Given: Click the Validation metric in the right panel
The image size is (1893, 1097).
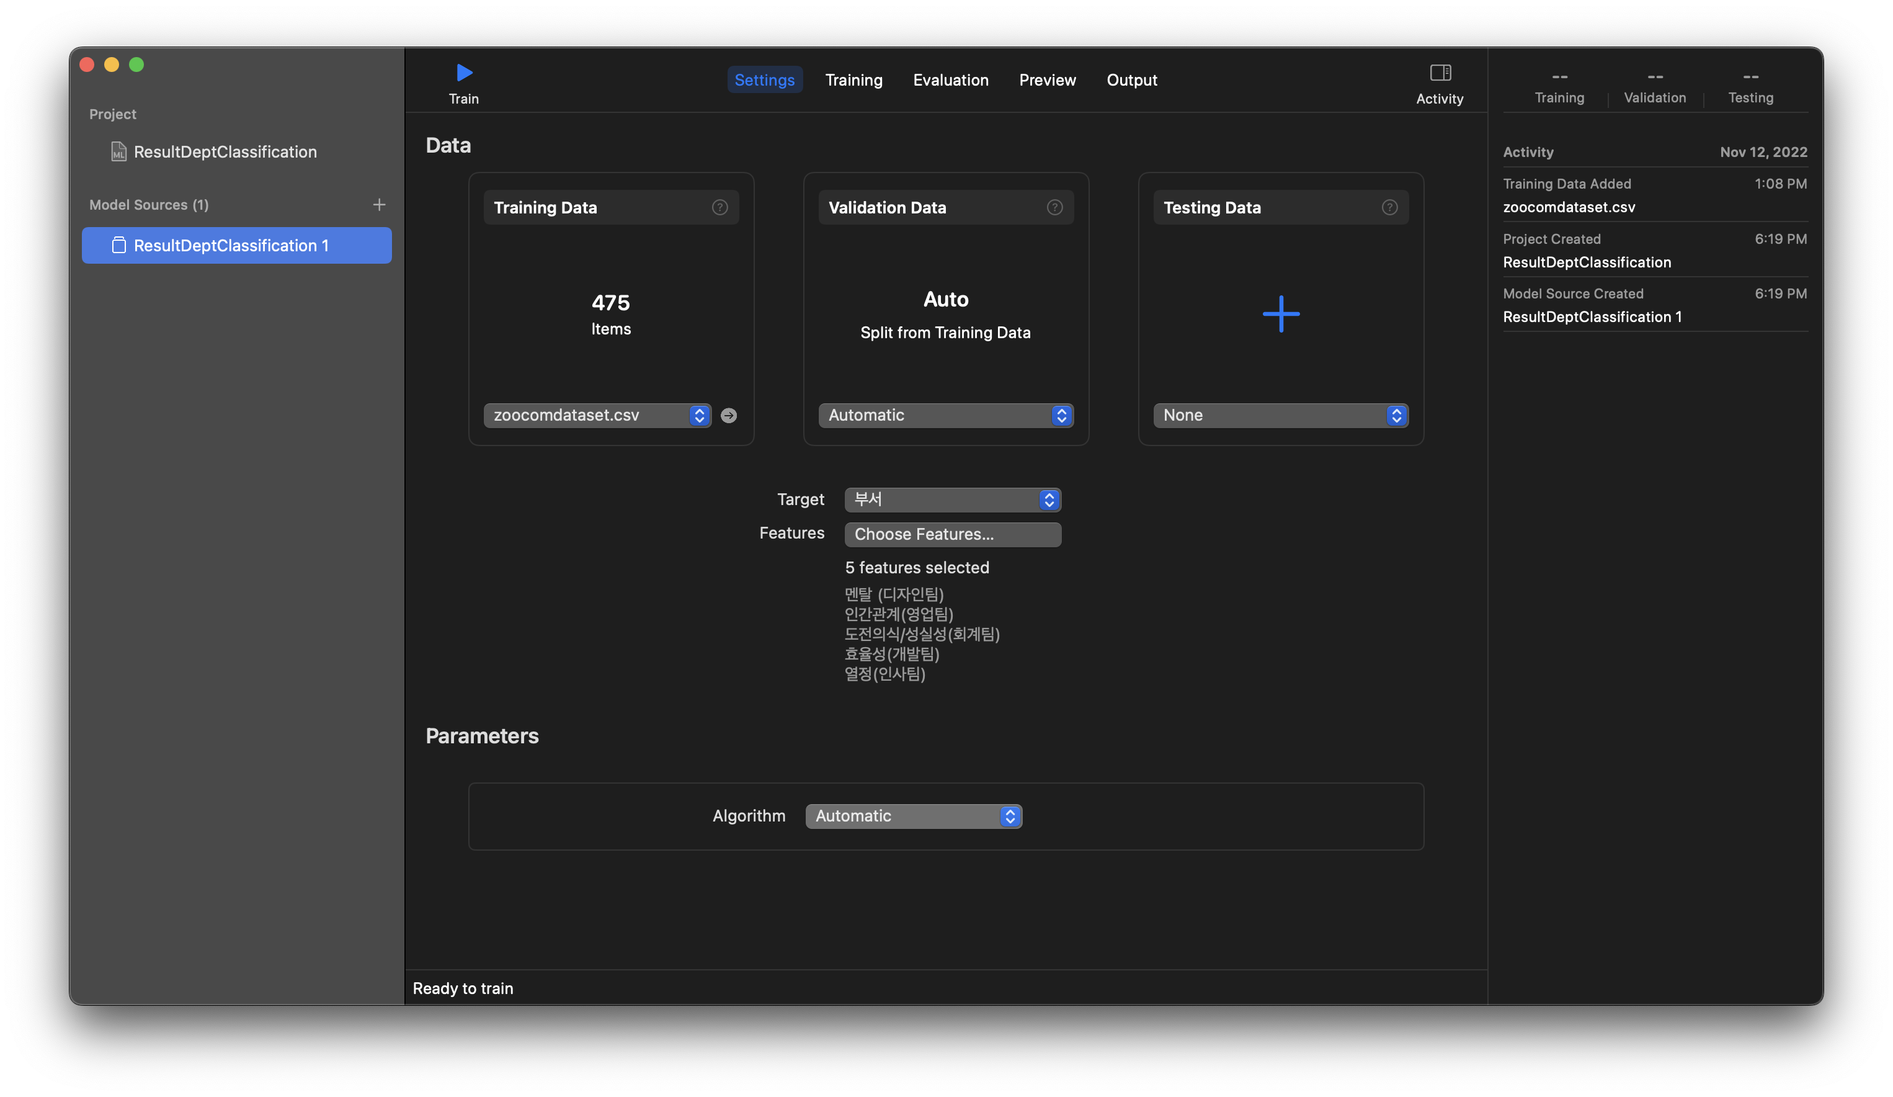Looking at the screenshot, I should [1654, 87].
